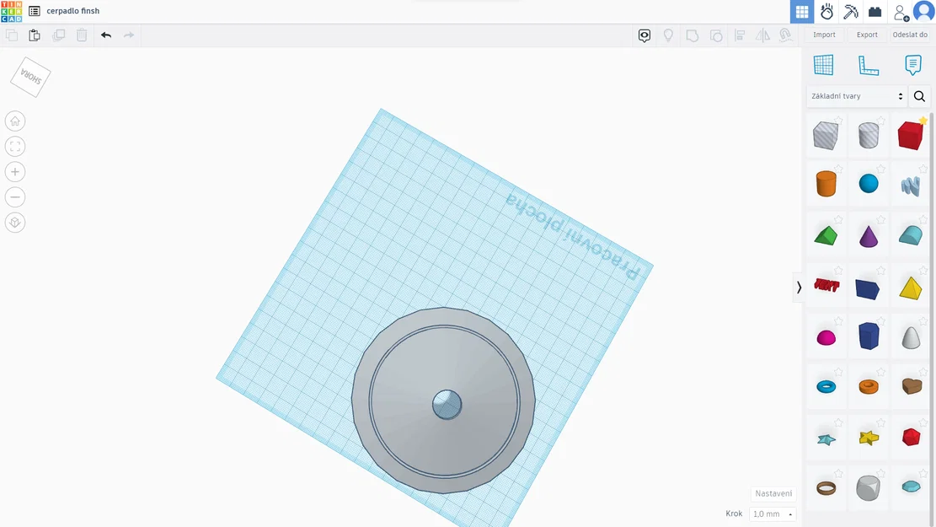The width and height of the screenshot is (936, 527).
Task: Open the blocks pickaxe mode
Action: 851,11
